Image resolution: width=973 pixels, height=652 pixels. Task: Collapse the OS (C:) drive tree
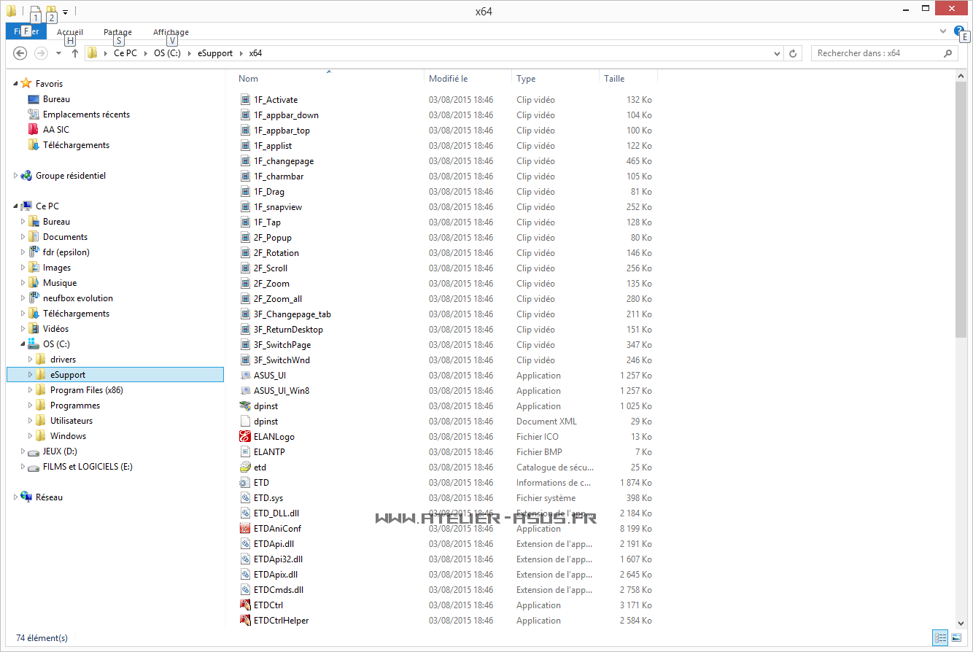pyautogui.click(x=23, y=344)
